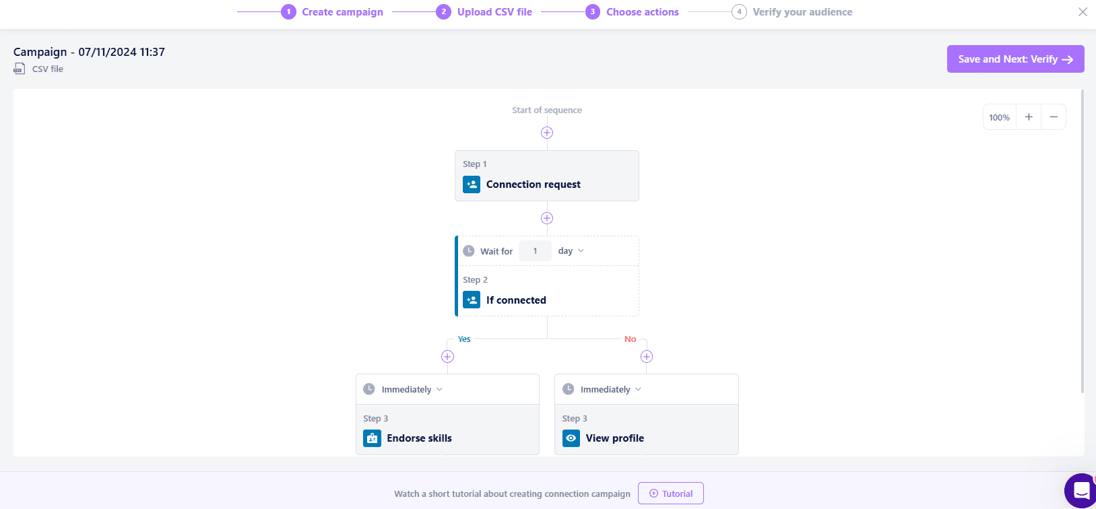The image size is (1096, 509).
Task: Open the day unit dropdown
Action: pyautogui.click(x=571, y=251)
